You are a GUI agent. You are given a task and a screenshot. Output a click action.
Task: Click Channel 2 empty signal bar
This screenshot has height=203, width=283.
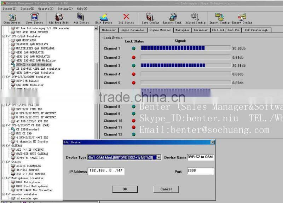click(185, 57)
